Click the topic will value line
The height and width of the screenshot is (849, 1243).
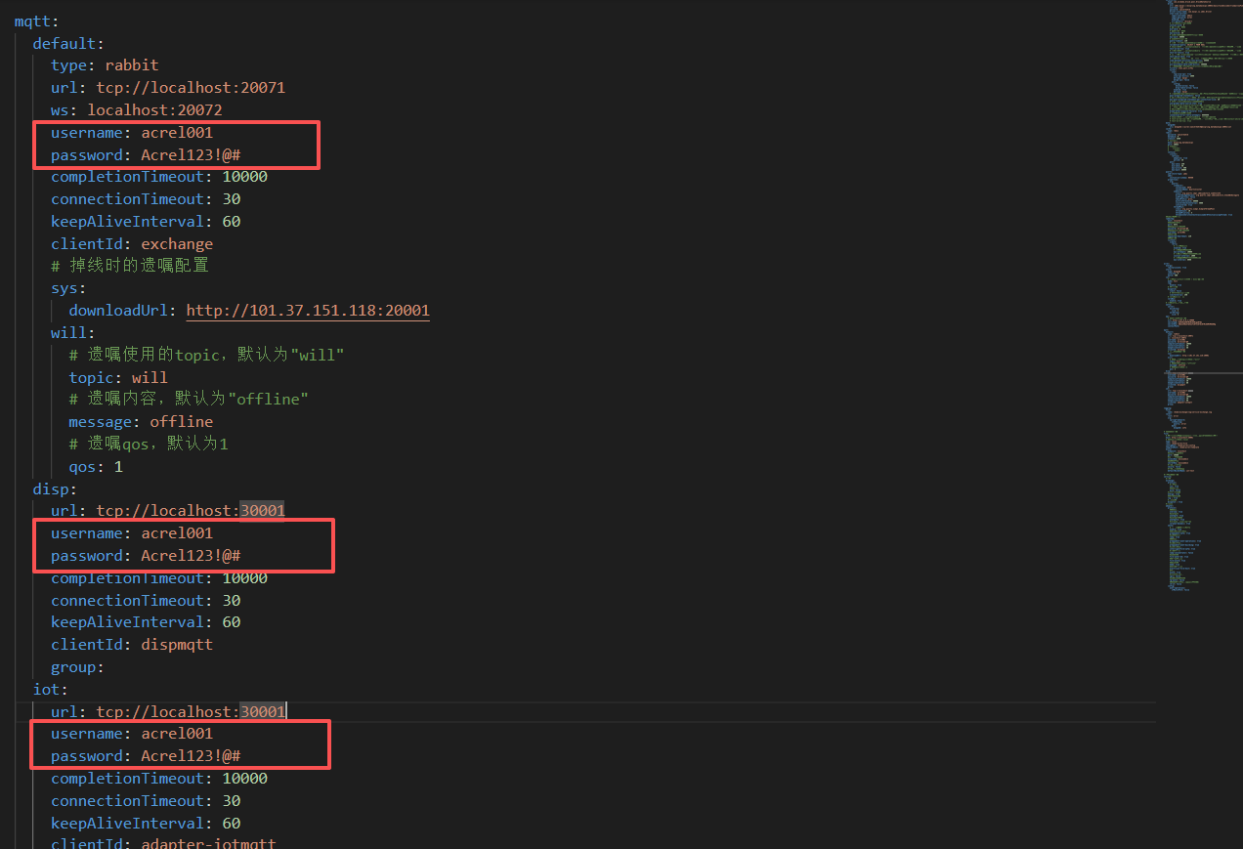pos(149,377)
